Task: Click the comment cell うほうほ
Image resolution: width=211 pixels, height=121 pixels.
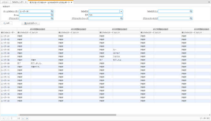Action: 126,57
